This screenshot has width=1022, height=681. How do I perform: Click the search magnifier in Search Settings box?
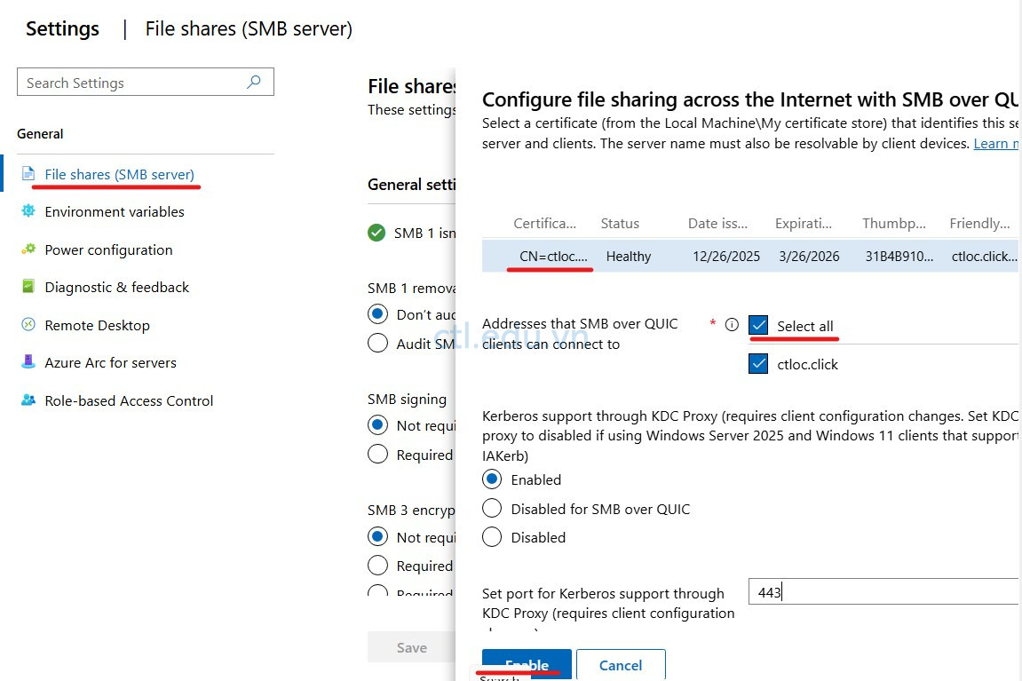[x=255, y=82]
